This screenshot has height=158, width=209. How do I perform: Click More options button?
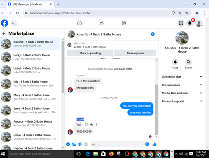tap(135, 53)
